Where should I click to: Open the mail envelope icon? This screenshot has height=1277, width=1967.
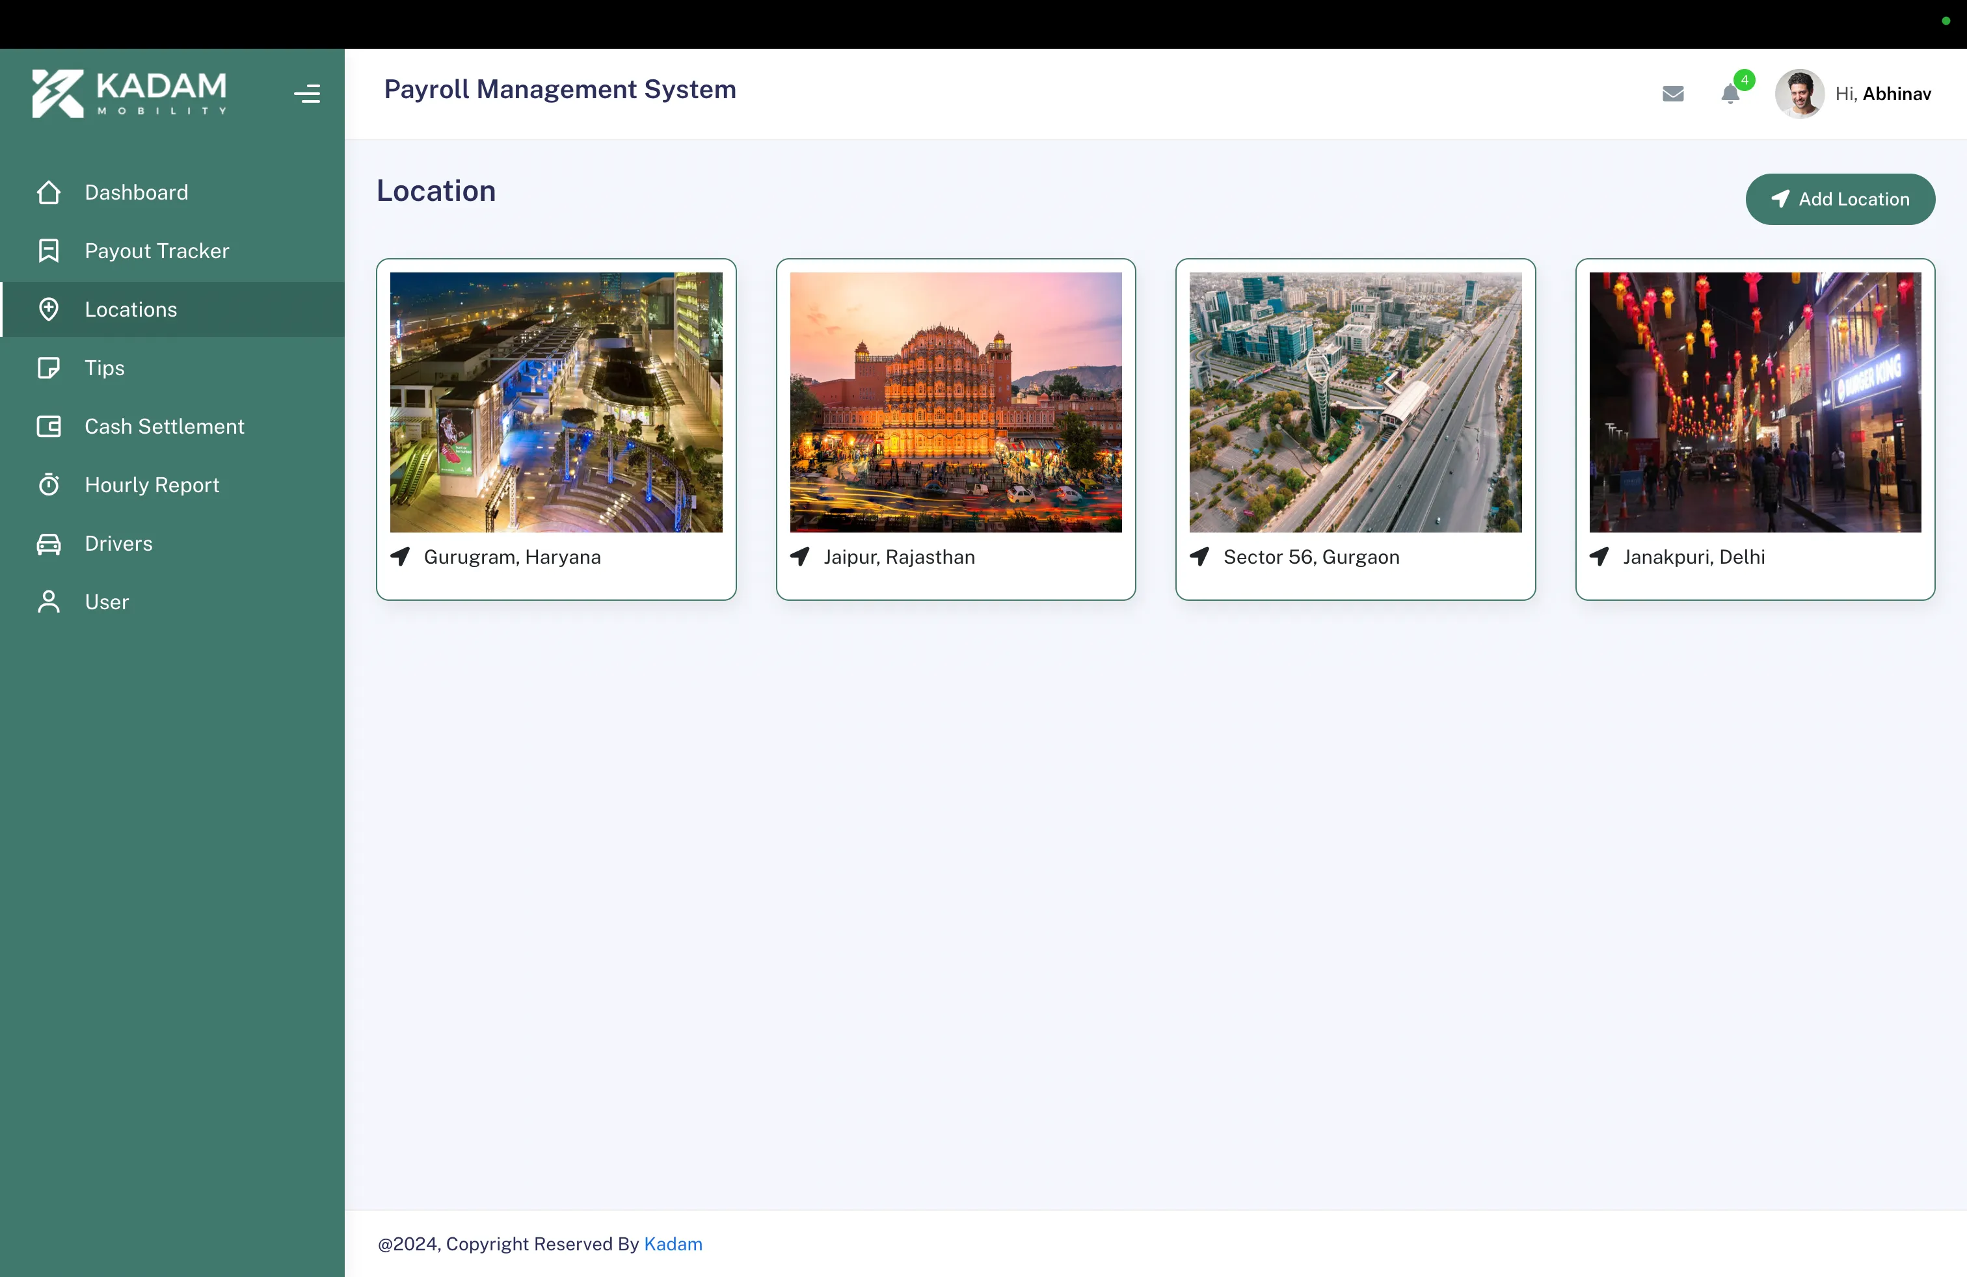pyautogui.click(x=1673, y=94)
